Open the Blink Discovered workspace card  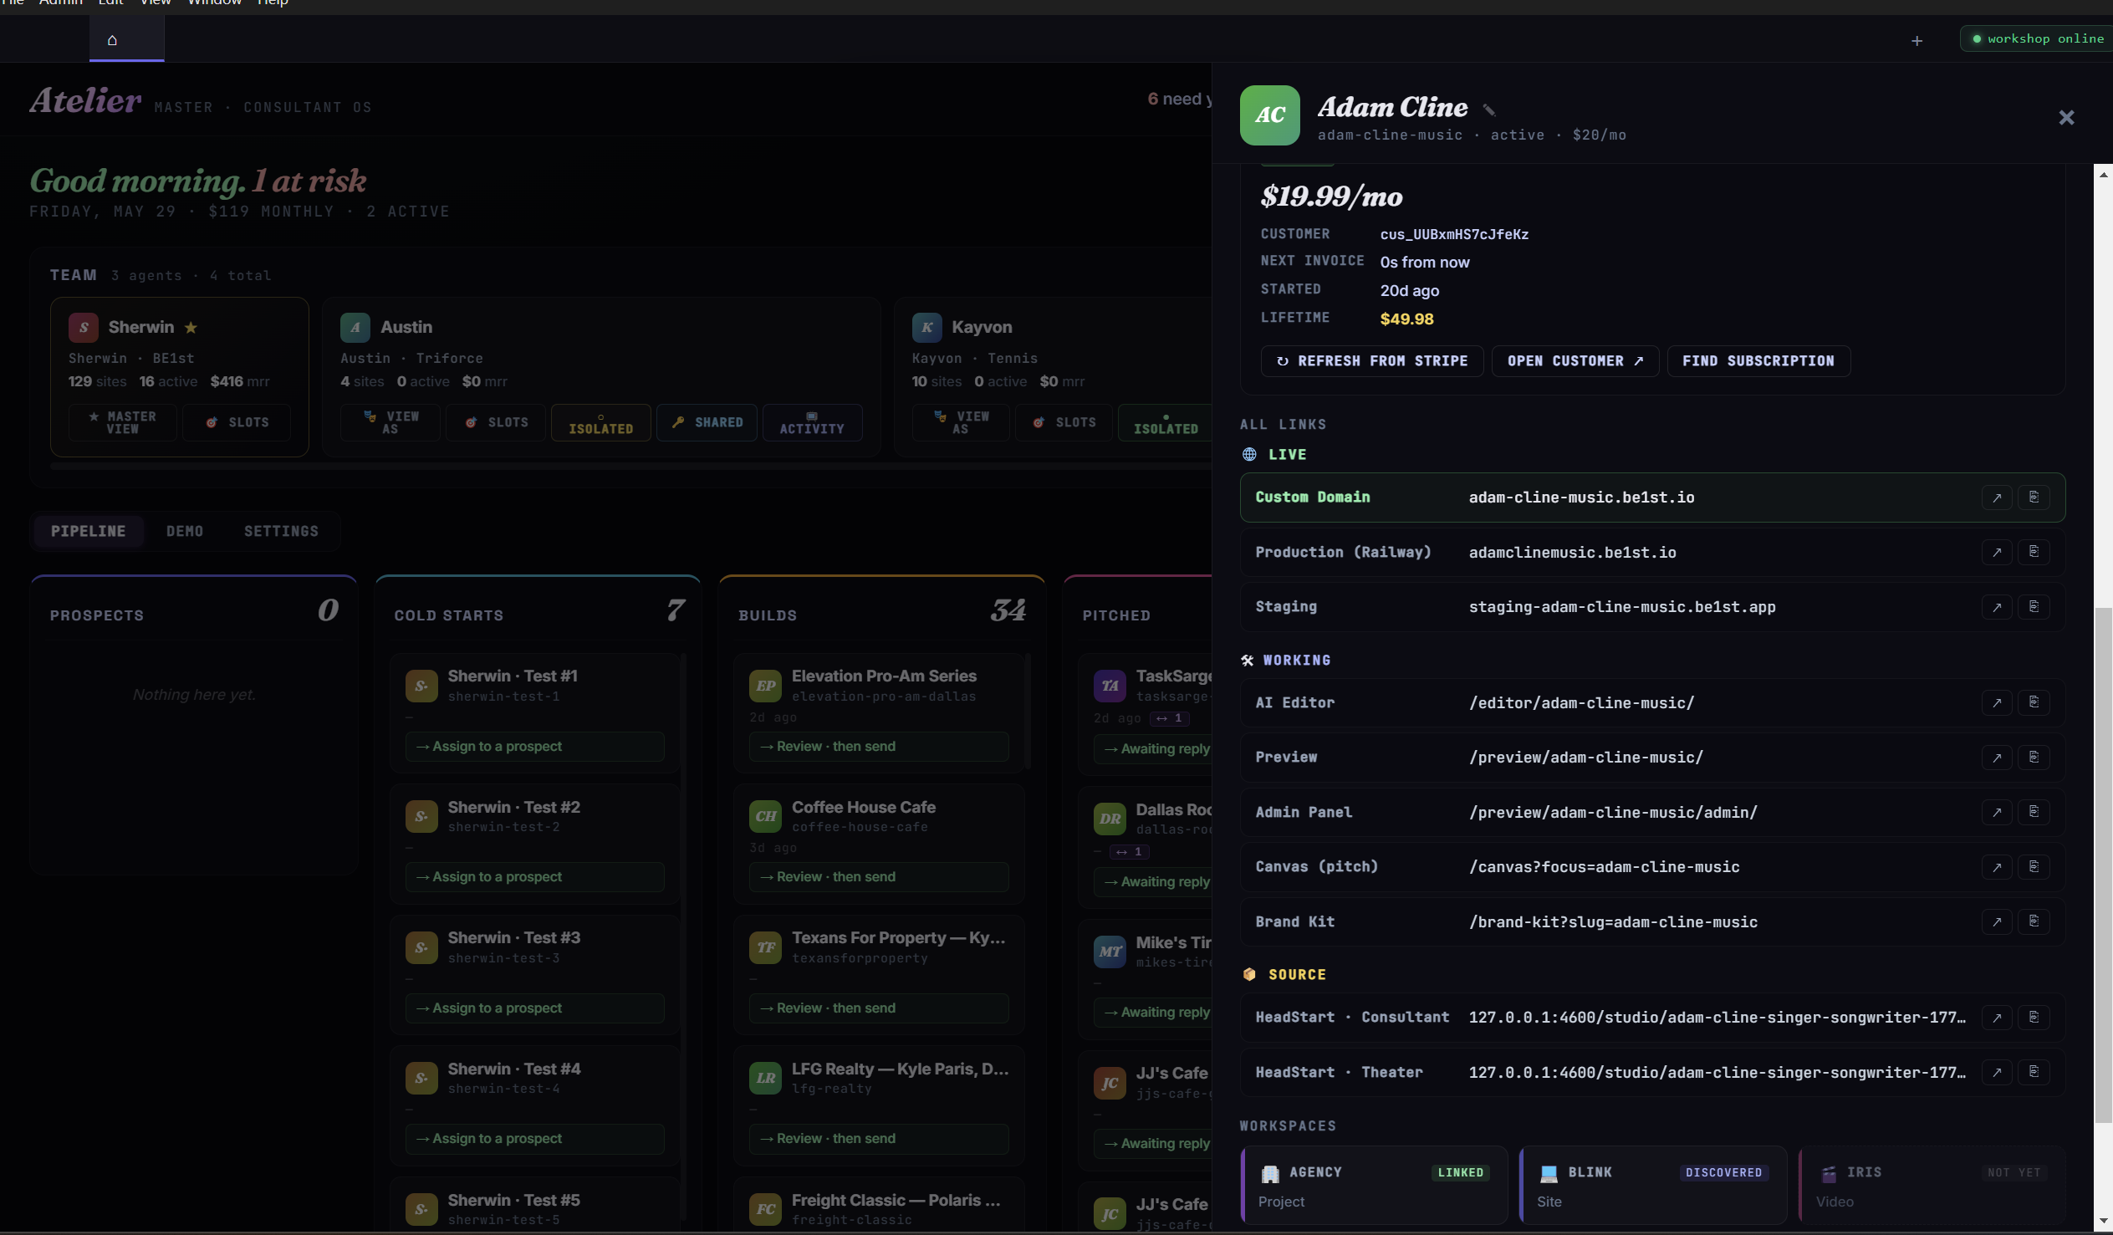click(x=1653, y=1187)
